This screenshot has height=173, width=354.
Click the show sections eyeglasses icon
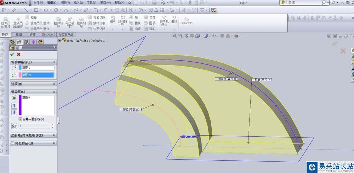tap(14, 125)
